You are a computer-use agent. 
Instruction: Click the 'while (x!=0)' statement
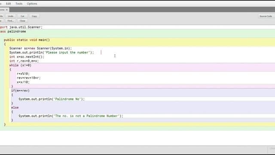click(x=20, y=65)
